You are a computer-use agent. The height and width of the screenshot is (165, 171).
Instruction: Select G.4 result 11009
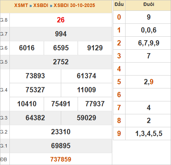click(86, 90)
